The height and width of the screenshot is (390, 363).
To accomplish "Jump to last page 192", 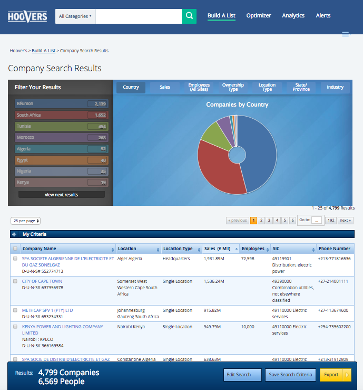I will tap(331, 221).
